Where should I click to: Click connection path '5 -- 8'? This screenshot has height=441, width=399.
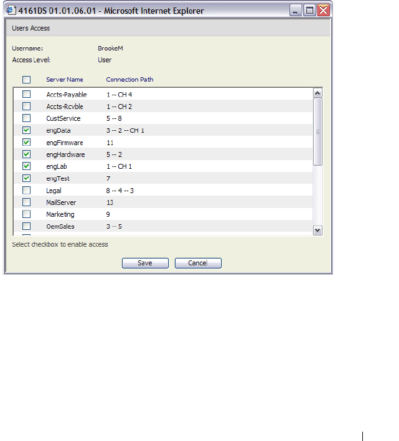coord(114,118)
